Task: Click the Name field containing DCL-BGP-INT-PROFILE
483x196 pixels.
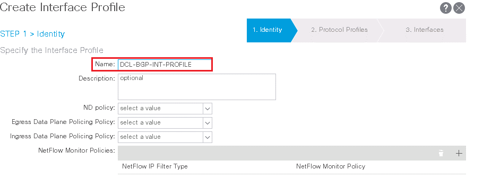Action: pyautogui.click(x=165, y=65)
